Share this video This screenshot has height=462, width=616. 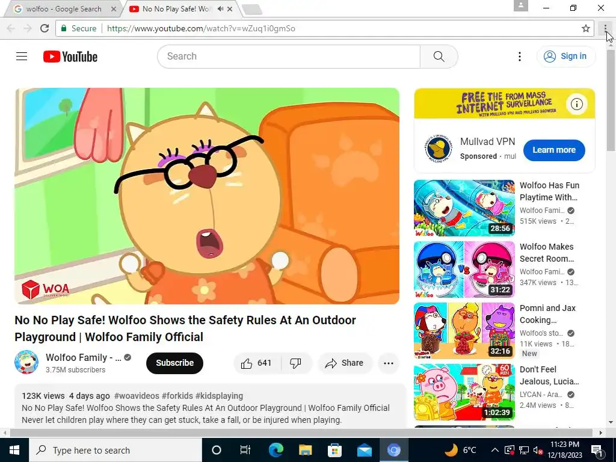click(x=345, y=363)
